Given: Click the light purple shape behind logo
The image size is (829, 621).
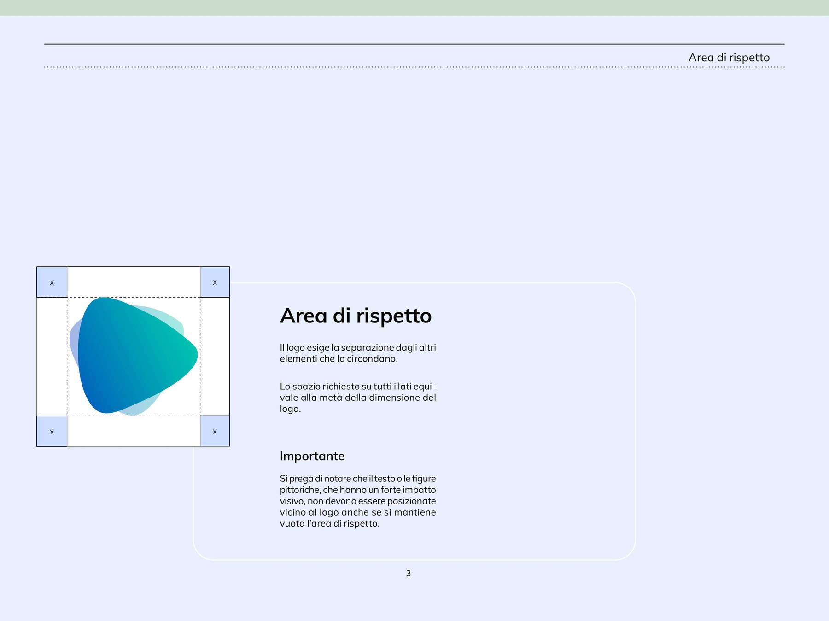Looking at the screenshot, I should click(74, 341).
